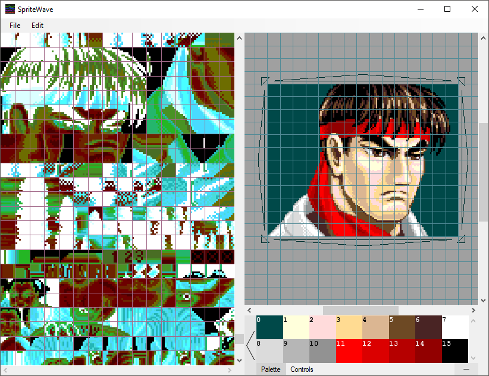Close the SpriteWave window
489x376 pixels.
tap(474, 9)
